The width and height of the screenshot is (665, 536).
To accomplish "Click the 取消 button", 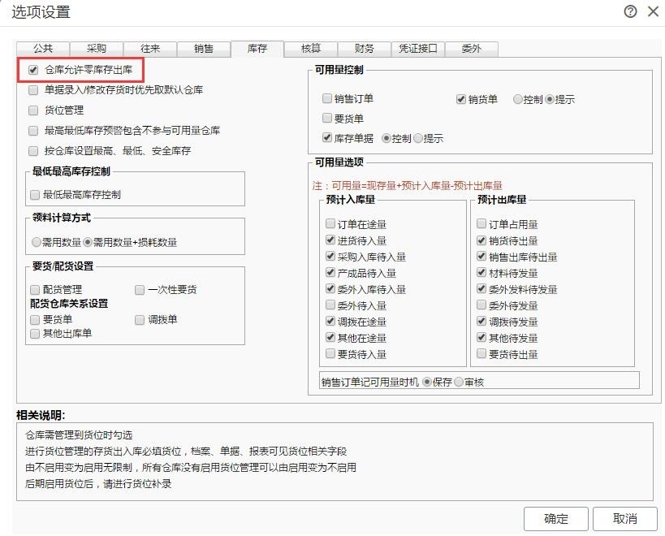I will [625, 519].
